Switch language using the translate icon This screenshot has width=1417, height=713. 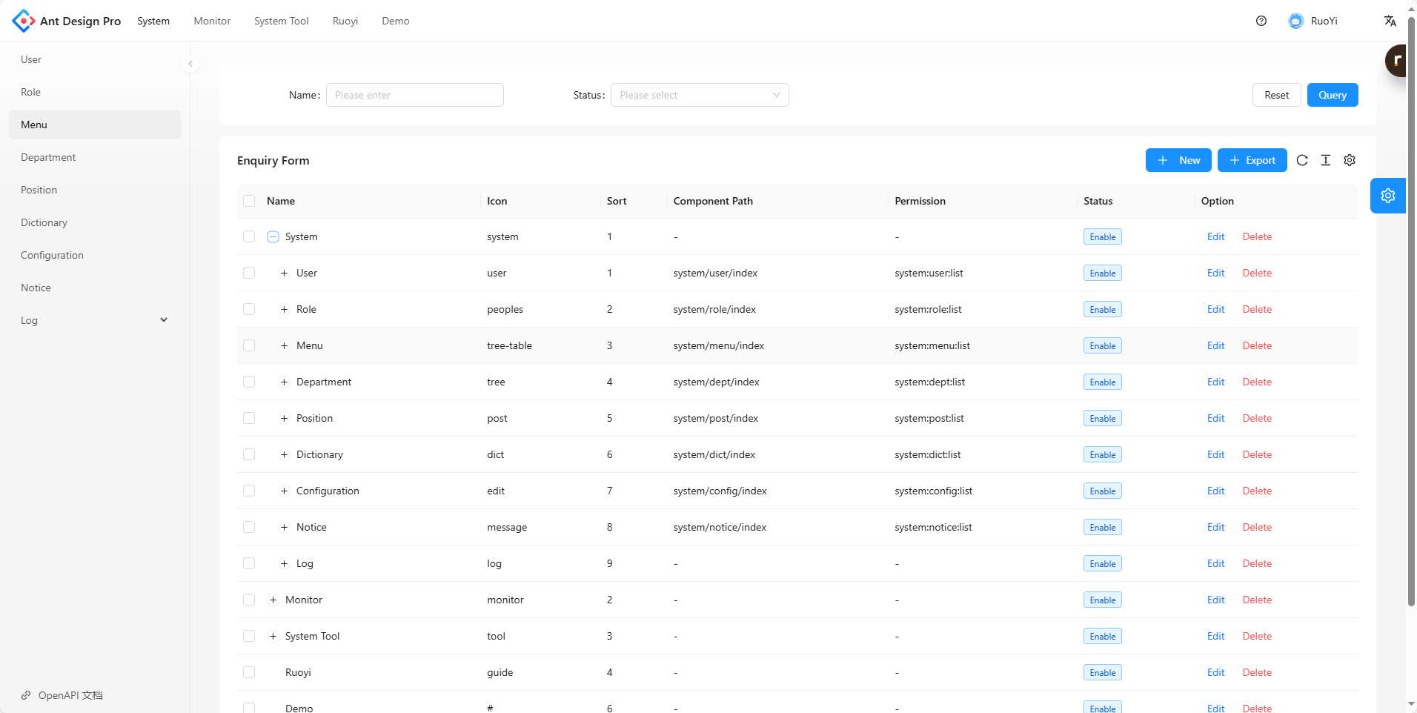click(x=1390, y=21)
